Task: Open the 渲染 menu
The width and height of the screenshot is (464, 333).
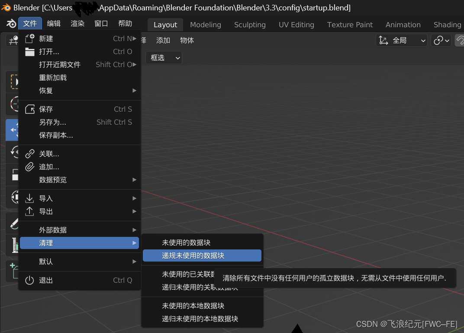Action: [x=77, y=24]
